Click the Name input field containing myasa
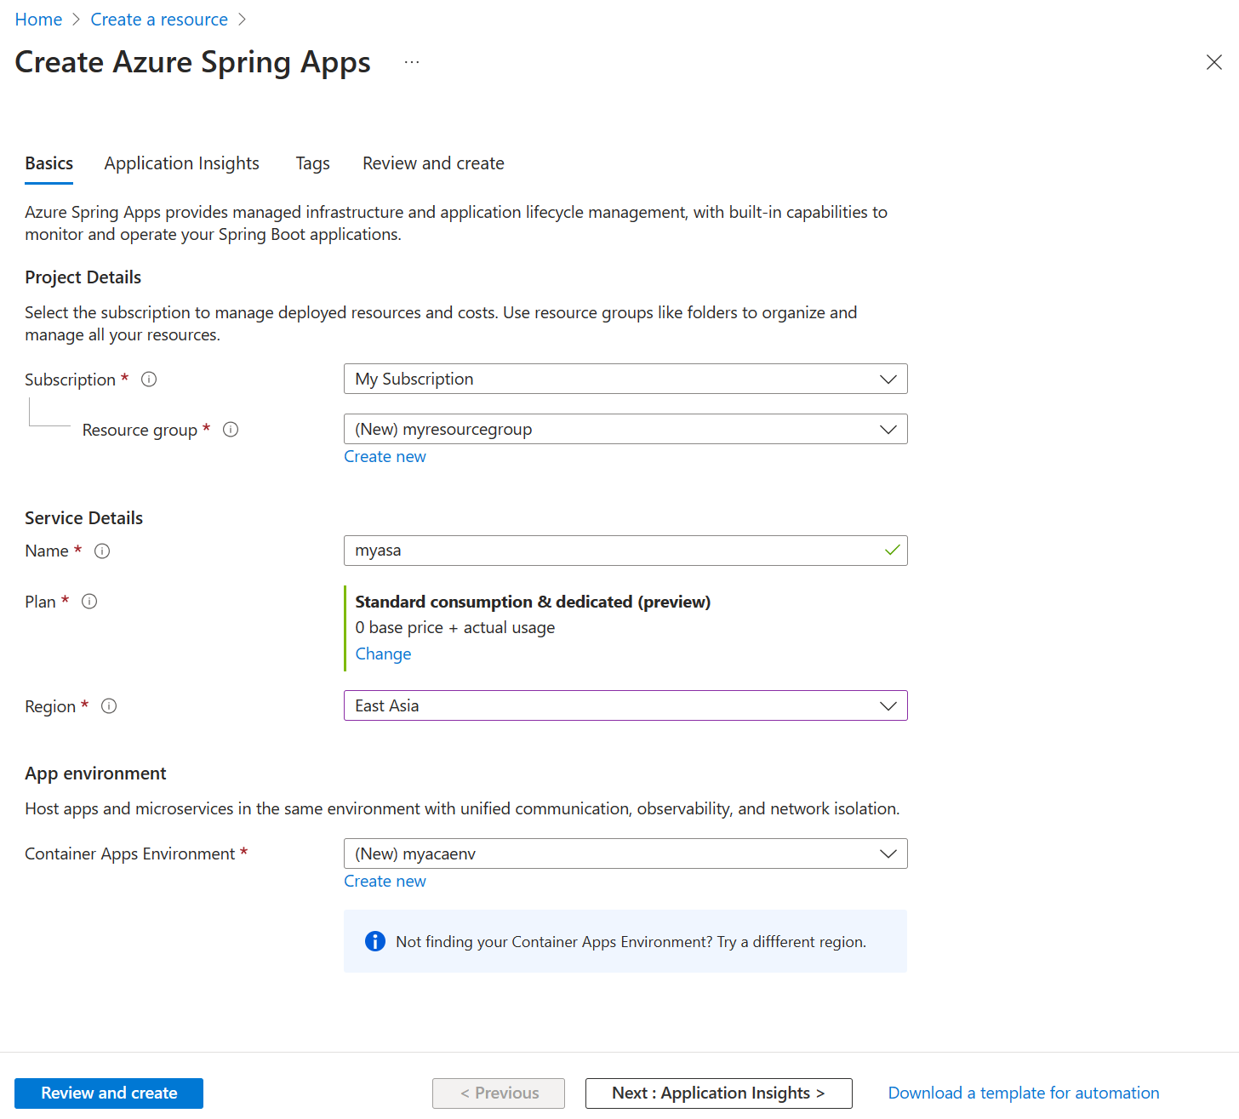Viewport: 1239px width, 1119px height. point(613,551)
